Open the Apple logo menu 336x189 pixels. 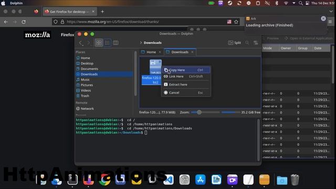(3, 3)
